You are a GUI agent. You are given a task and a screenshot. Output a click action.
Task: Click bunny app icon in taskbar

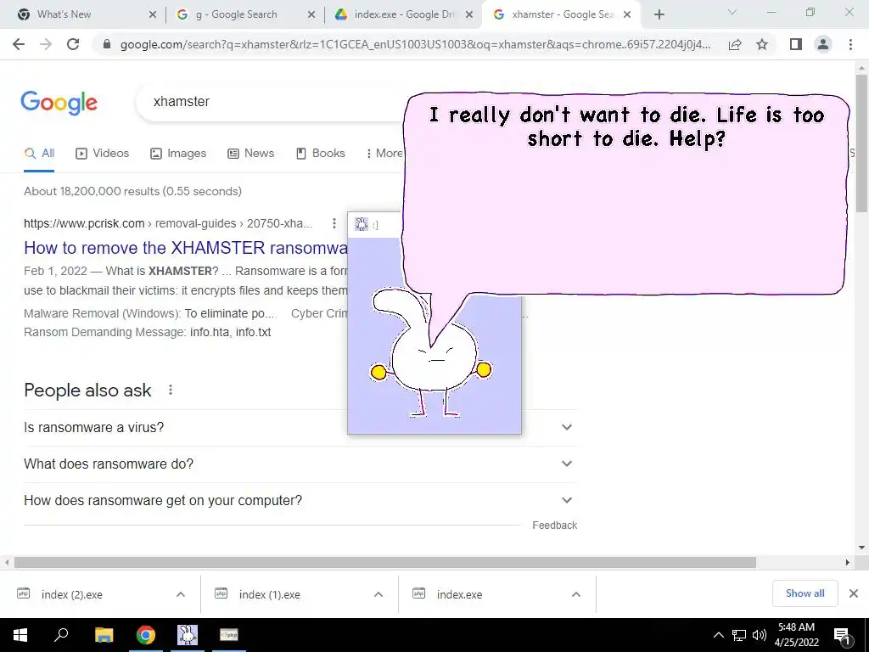coord(188,635)
